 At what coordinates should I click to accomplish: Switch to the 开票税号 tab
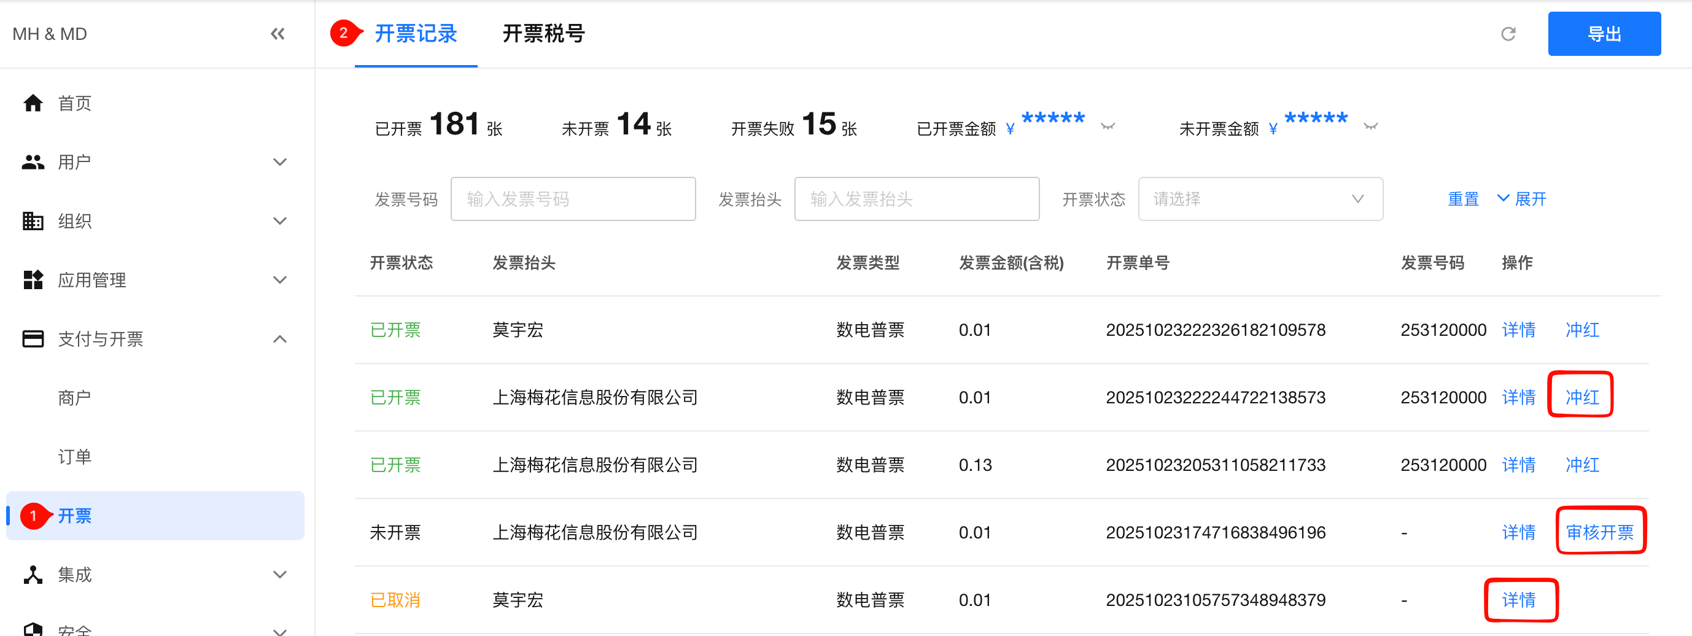coord(543,34)
